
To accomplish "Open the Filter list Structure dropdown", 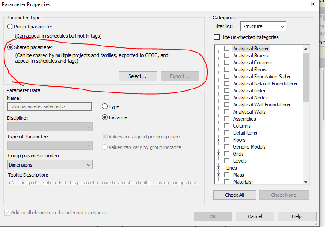I will coord(263,26).
